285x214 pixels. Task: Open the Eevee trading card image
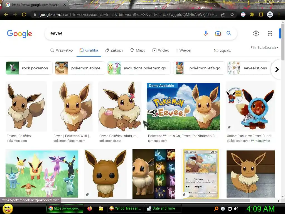tap(201, 174)
